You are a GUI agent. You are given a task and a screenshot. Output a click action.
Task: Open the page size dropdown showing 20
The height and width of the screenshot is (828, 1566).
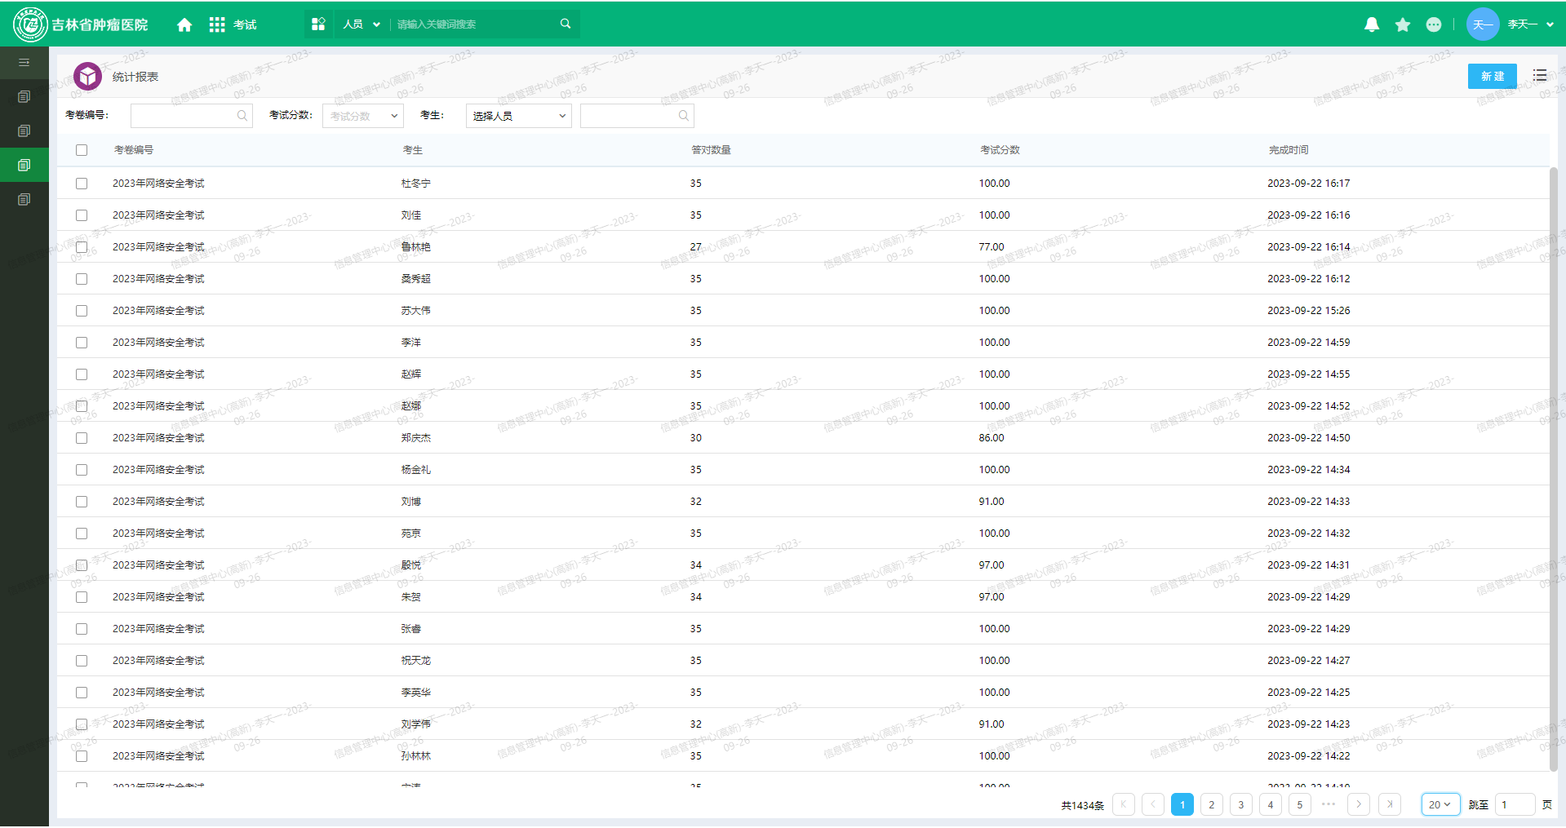pos(1440,804)
